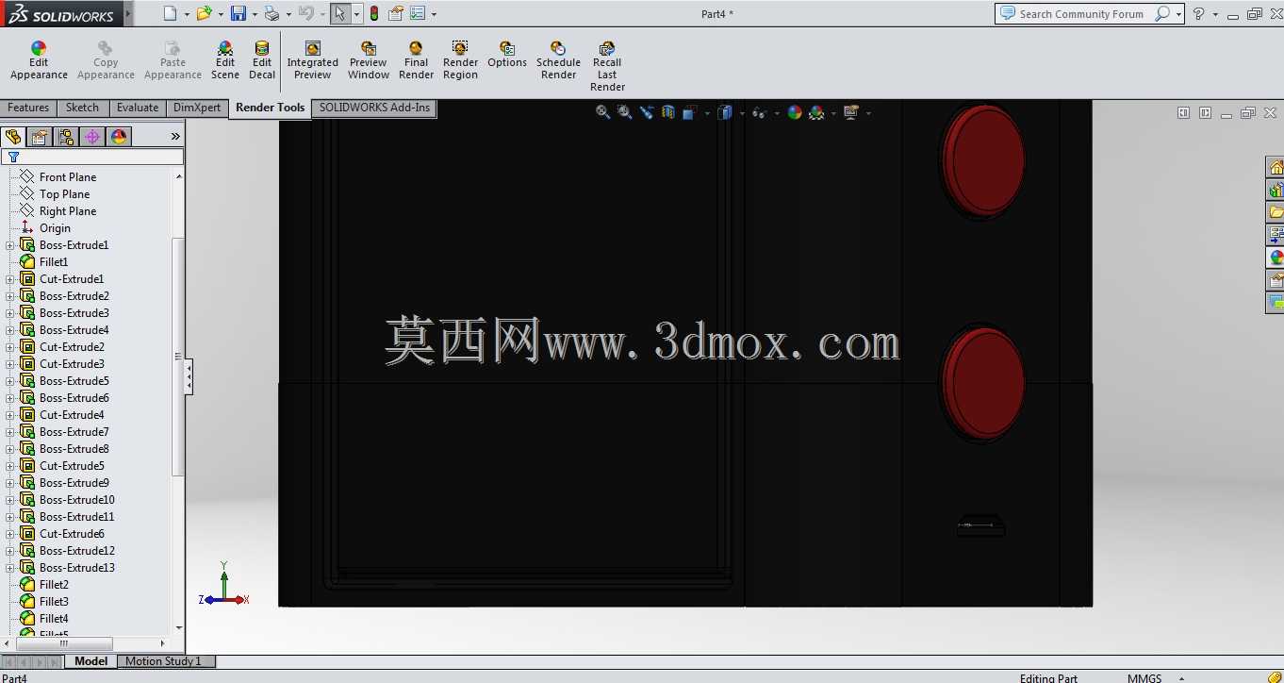The height and width of the screenshot is (683, 1284).
Task: Select the Origin item
Action: pos(55,228)
